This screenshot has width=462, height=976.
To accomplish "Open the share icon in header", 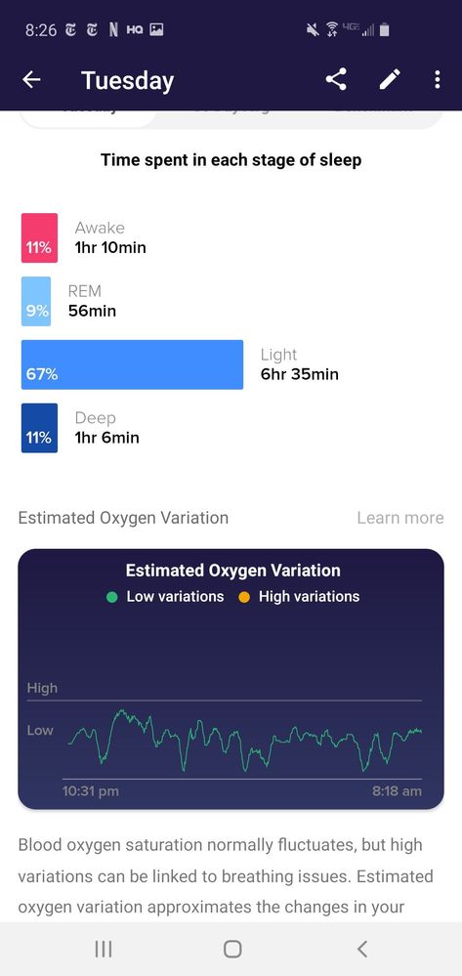I will pos(336,80).
